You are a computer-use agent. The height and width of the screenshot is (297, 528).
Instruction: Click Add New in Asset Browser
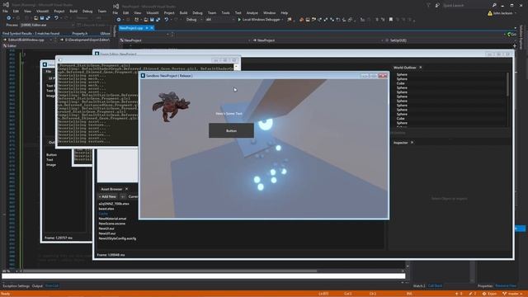point(107,196)
